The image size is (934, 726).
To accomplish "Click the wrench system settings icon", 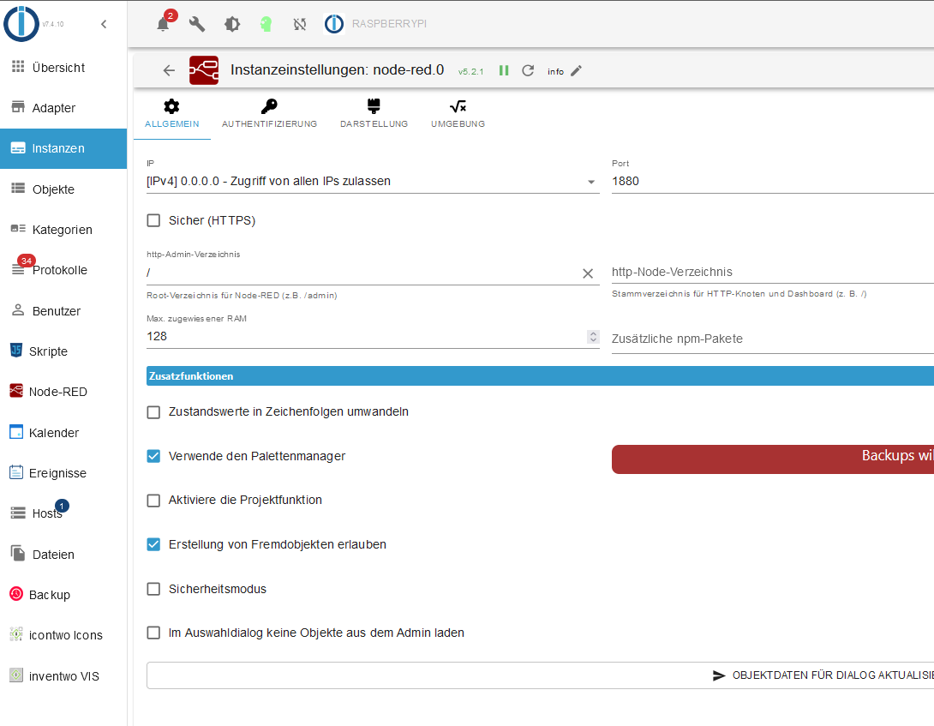I will 197,24.
